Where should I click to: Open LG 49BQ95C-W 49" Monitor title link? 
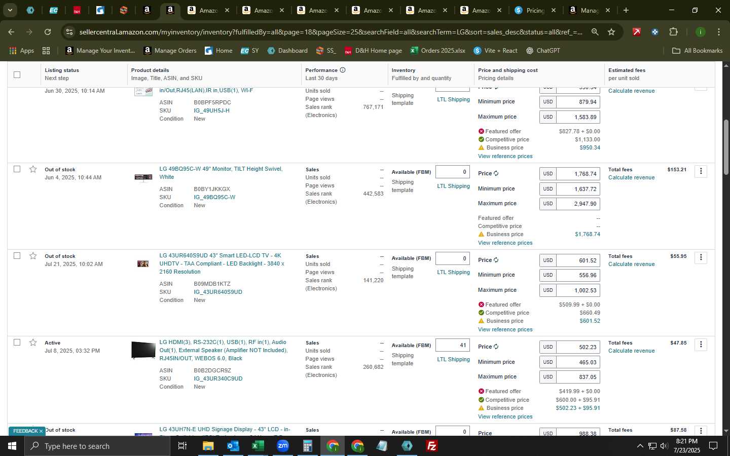pos(221,173)
